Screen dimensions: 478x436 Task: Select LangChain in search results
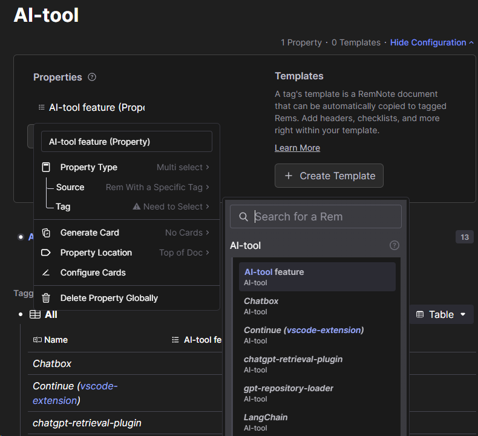click(317, 422)
